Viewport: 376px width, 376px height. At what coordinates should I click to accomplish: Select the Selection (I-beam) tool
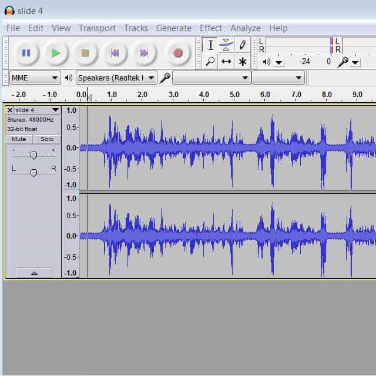[x=210, y=45]
